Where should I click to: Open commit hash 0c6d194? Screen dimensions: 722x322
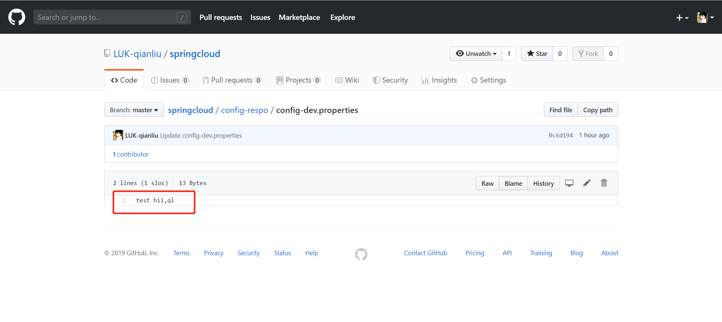coord(561,135)
